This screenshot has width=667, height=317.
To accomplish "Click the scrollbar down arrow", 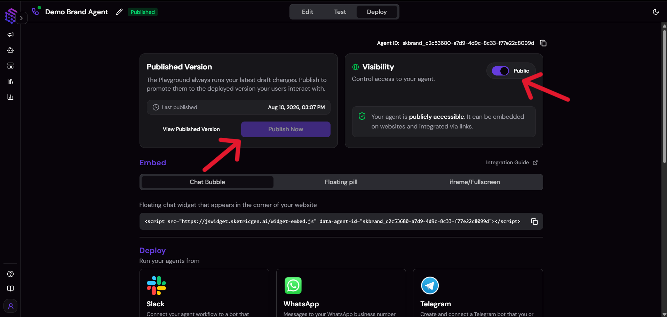I will 664,314.
